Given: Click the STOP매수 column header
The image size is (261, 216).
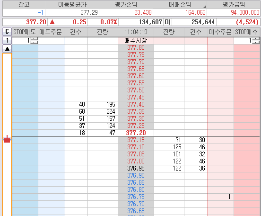Looking at the screenshot, I should point(247,32).
